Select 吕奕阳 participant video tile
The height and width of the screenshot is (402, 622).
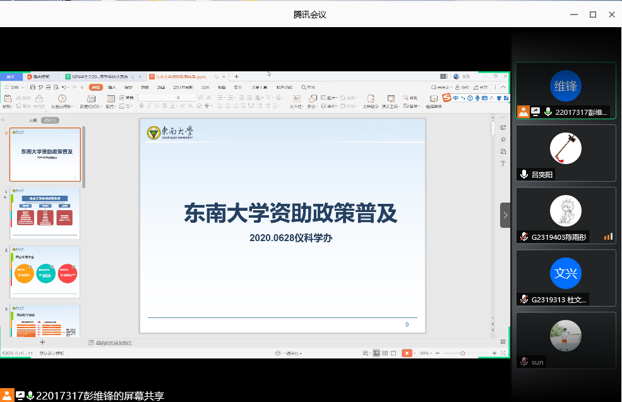pos(565,153)
